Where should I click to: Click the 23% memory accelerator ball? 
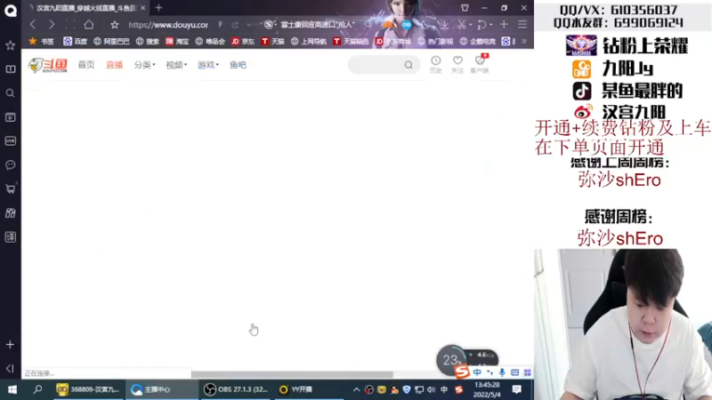451,360
